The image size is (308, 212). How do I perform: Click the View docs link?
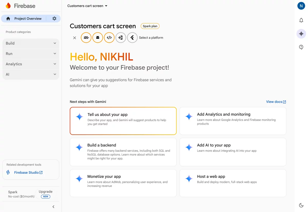pos(276,102)
